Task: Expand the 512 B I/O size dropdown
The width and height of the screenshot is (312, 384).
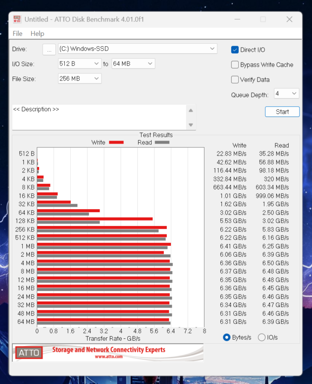Action: 80,64
